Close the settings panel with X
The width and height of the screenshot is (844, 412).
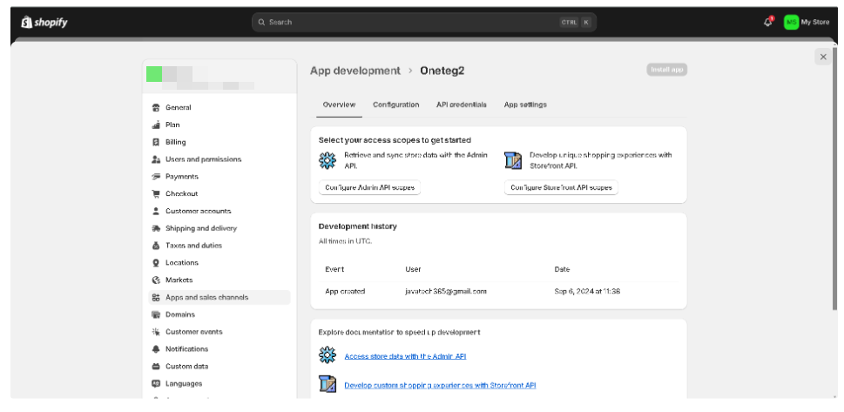point(823,57)
